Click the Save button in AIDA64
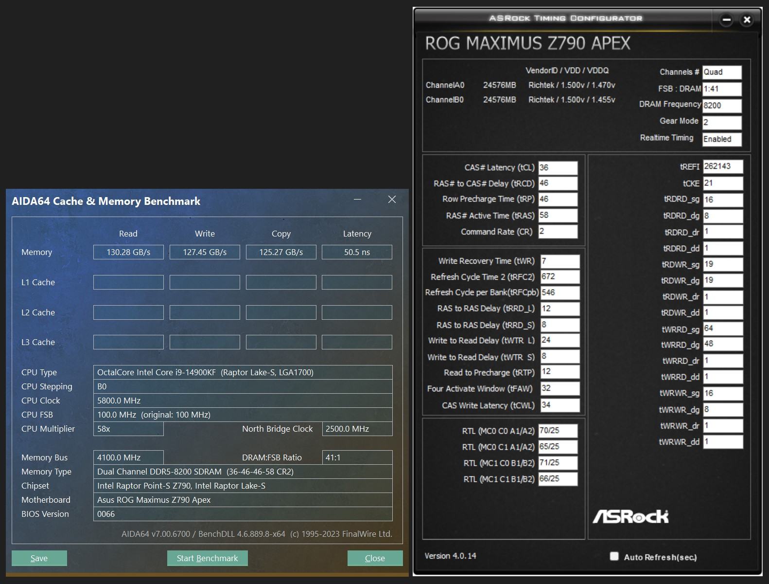 pos(39,558)
